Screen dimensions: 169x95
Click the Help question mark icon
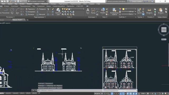coord(152,1)
